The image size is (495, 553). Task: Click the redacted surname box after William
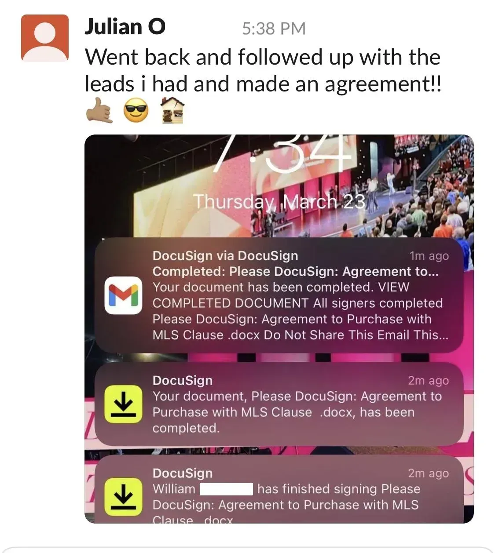[226, 489]
